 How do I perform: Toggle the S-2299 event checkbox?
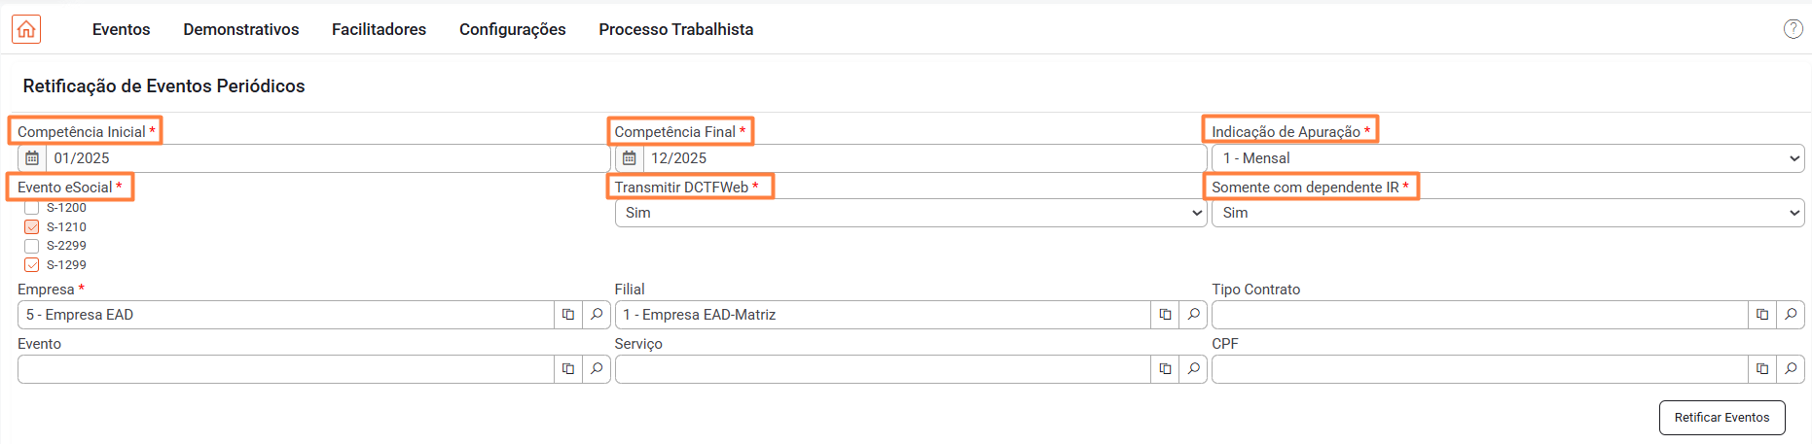coord(32,246)
